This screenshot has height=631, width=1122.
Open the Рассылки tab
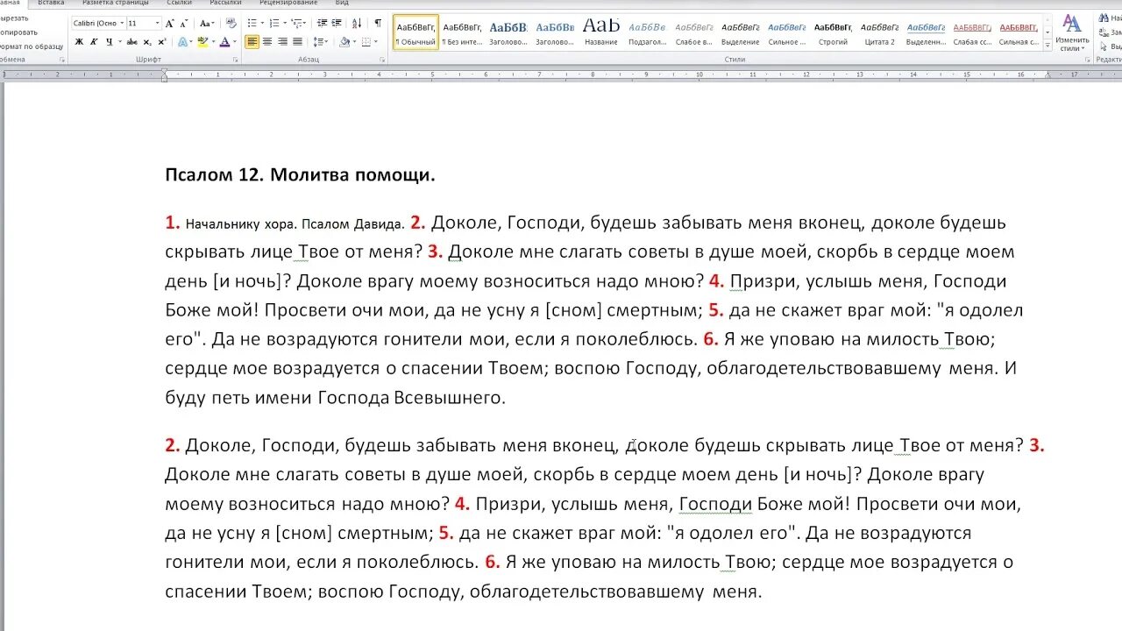pyautogui.click(x=225, y=3)
